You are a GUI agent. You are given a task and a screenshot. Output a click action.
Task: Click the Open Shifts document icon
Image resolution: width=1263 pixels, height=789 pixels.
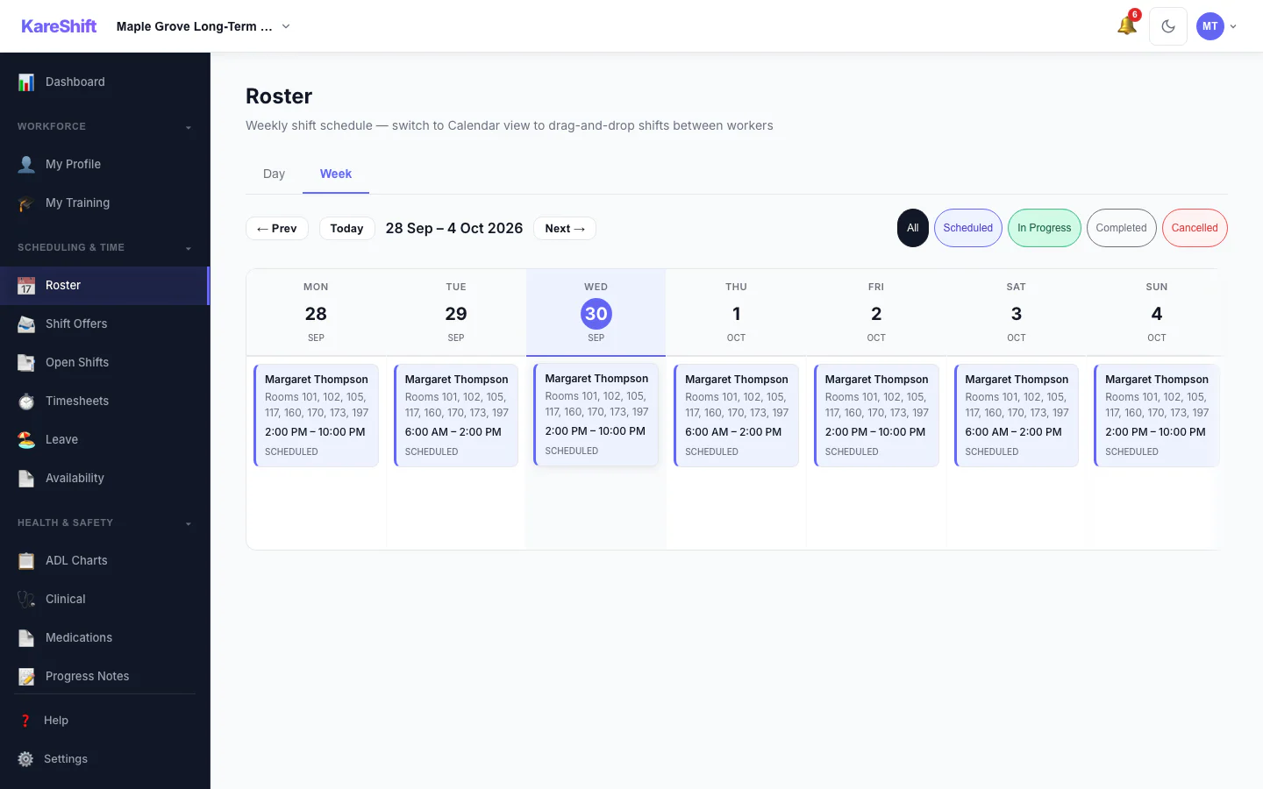[x=26, y=362]
